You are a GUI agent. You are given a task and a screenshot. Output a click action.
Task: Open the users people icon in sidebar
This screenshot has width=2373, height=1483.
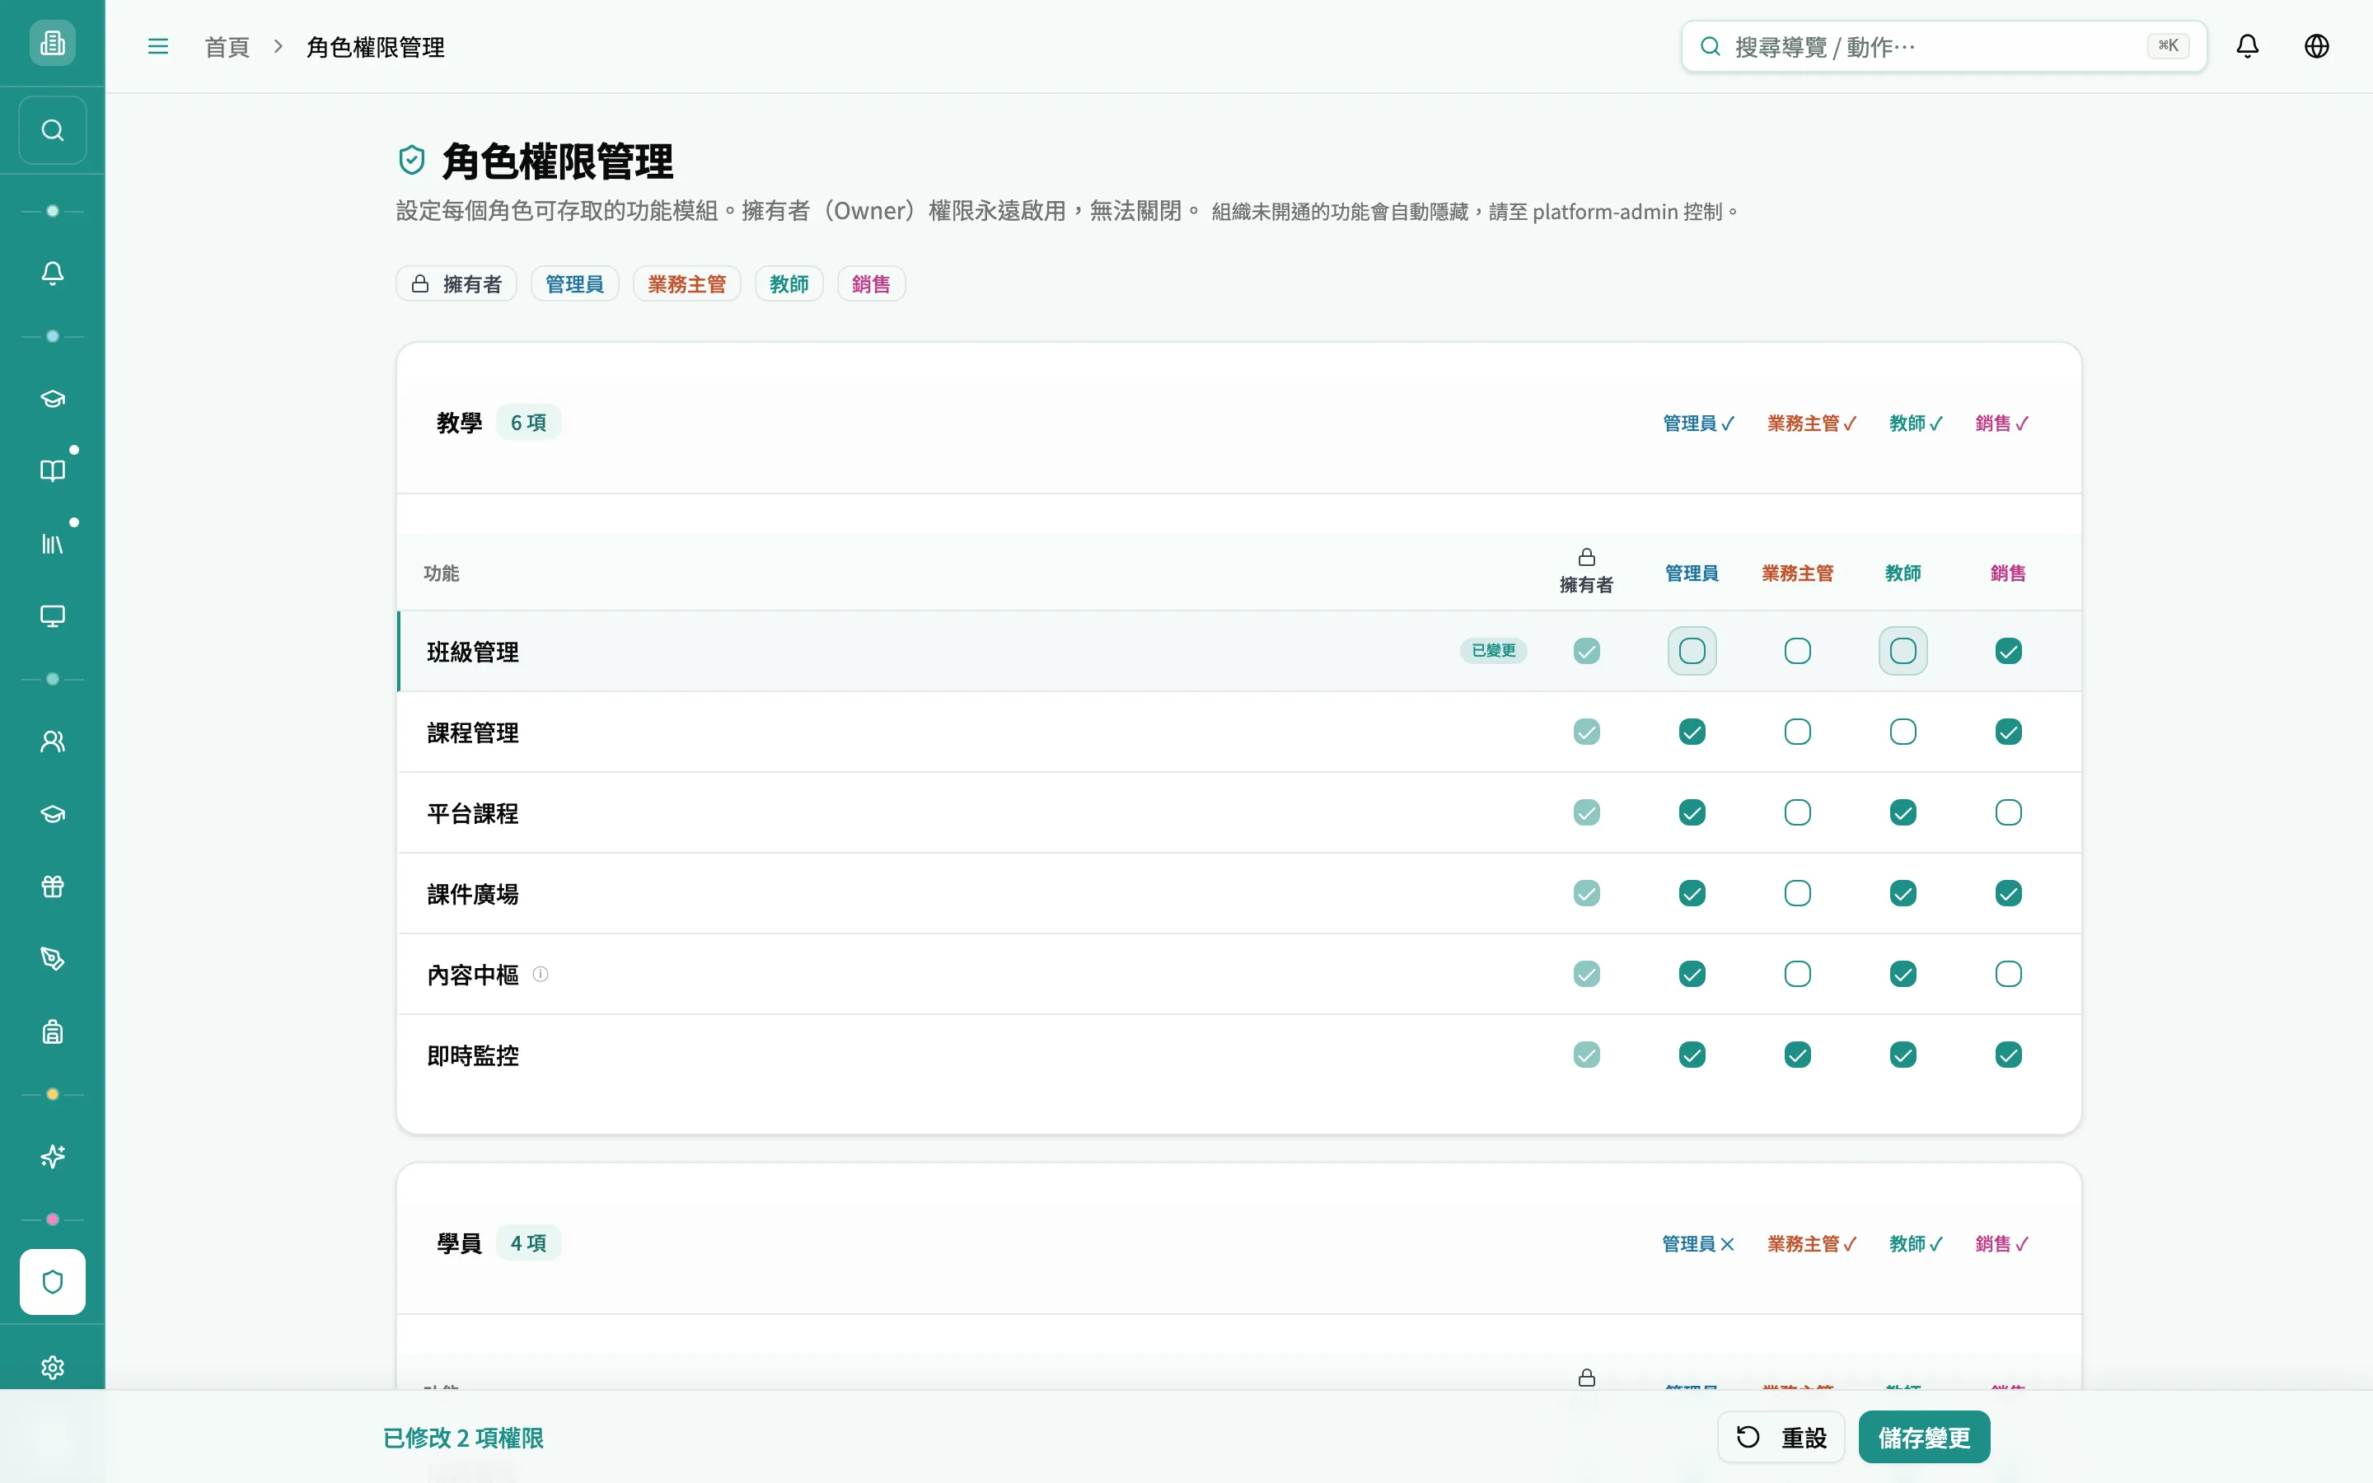click(52, 741)
